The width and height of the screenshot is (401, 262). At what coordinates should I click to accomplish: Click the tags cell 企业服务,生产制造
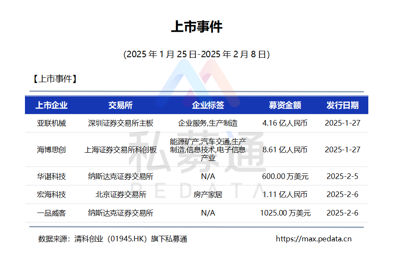click(x=208, y=123)
